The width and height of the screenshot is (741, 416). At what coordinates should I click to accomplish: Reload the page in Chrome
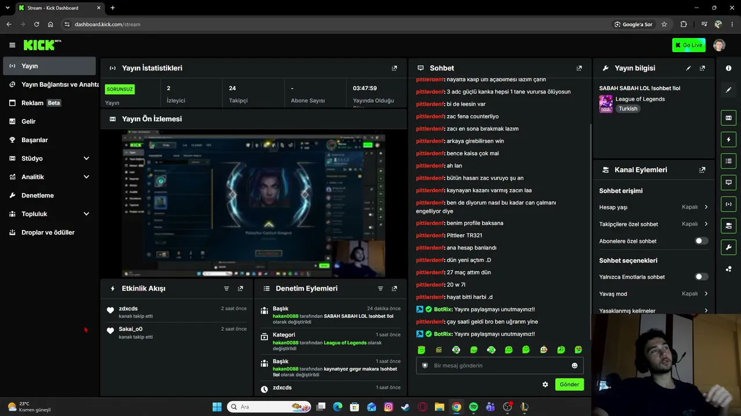coord(36,24)
